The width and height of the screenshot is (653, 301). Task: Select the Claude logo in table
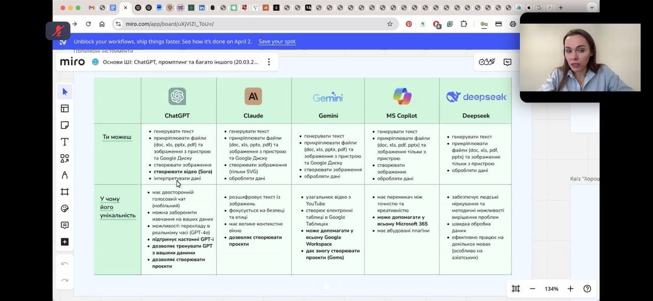[x=253, y=96]
